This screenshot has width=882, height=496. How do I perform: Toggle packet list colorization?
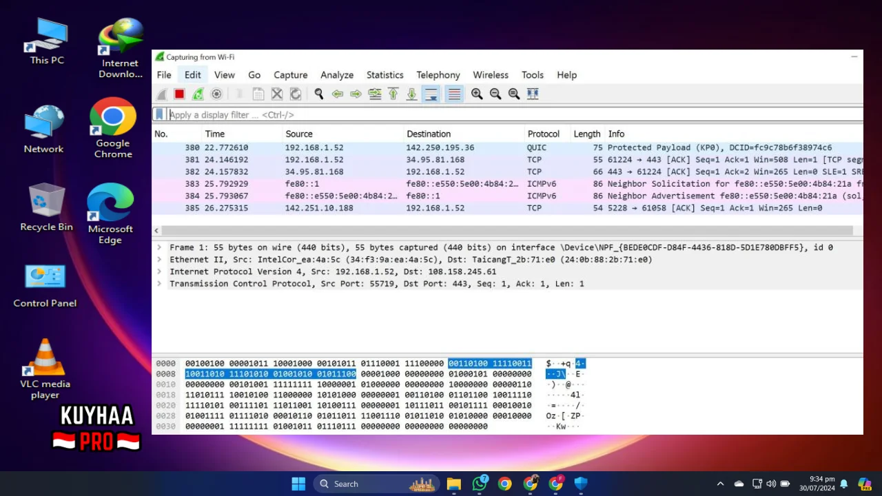pyautogui.click(x=454, y=94)
